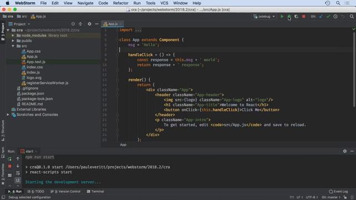Click the UTF-8 encoding selector
The height and width of the screenshot is (200, 356).
coord(311,197)
